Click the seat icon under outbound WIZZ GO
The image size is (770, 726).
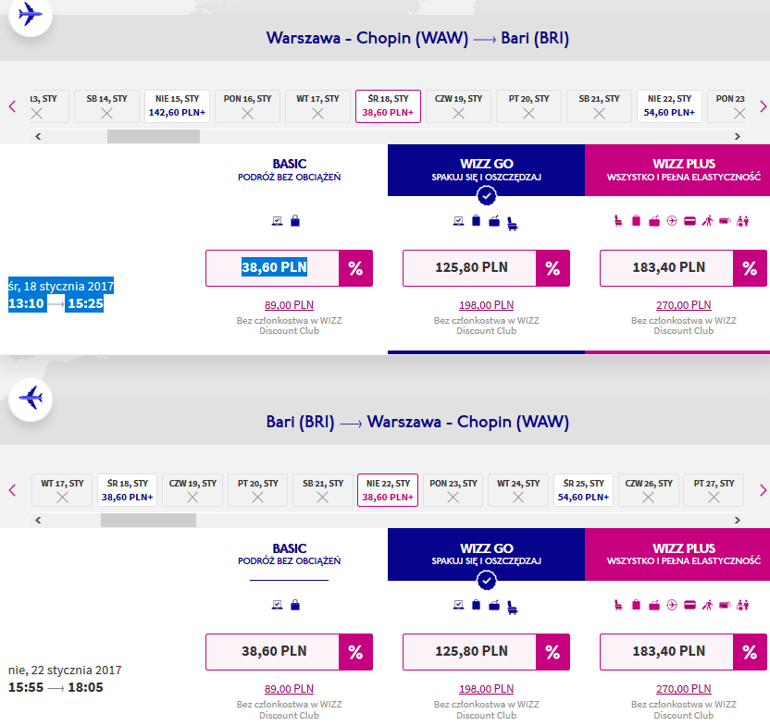click(x=512, y=223)
